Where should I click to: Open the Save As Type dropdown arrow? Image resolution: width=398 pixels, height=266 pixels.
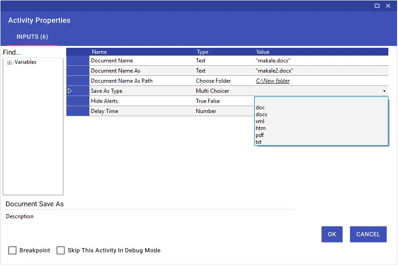coord(384,91)
